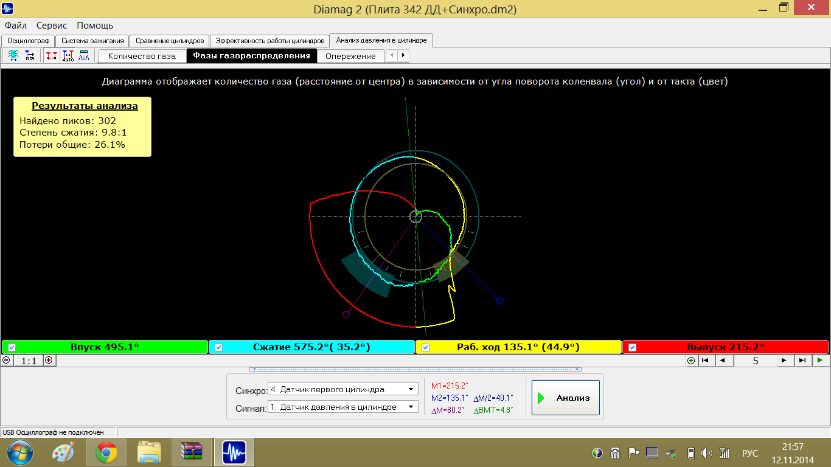Viewport: 831px width, 467px height.
Task: Click 'Потери общие: 26.1%' result line
Action: 72,145
